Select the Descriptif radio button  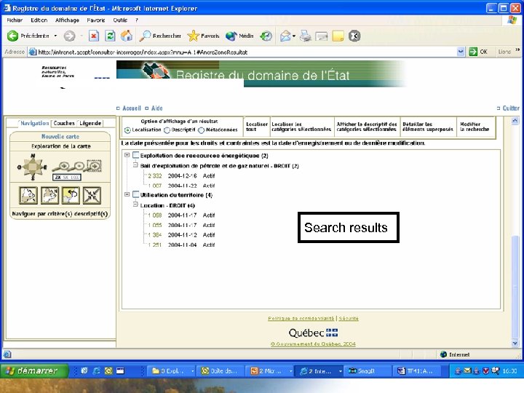[x=167, y=130]
